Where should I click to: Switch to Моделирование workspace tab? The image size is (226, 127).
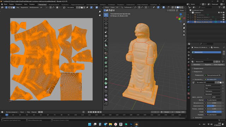click(54, 5)
